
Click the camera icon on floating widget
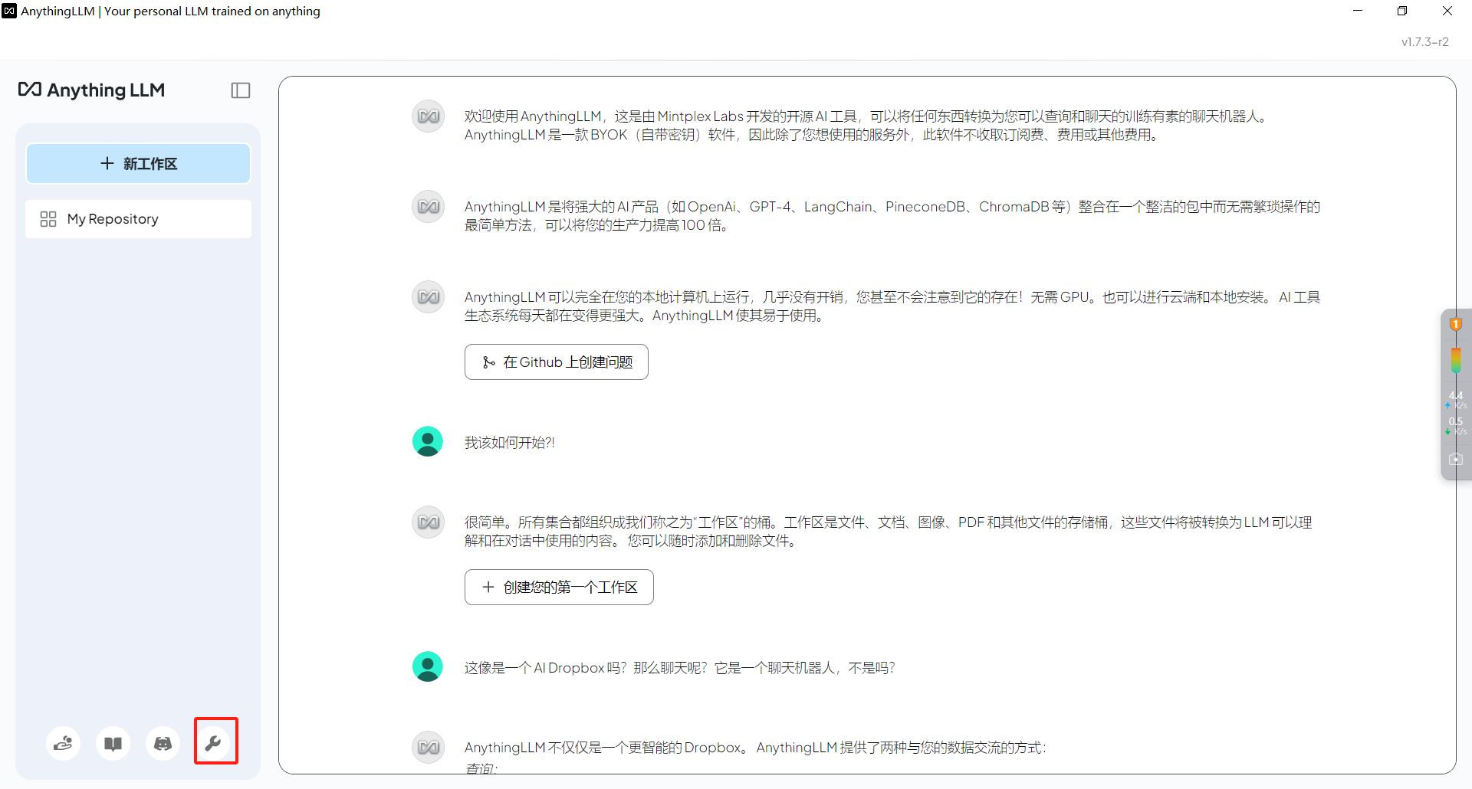tap(1455, 459)
